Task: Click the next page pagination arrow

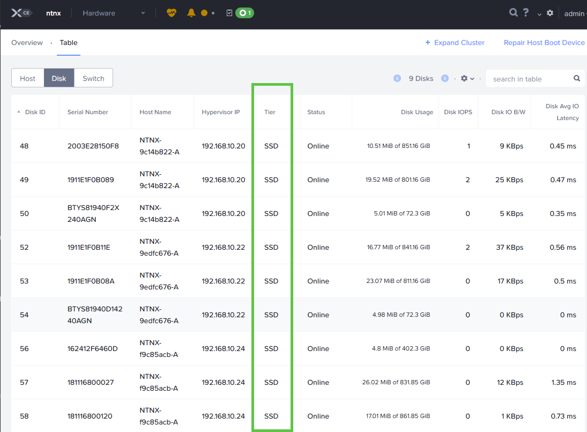Action: point(445,78)
